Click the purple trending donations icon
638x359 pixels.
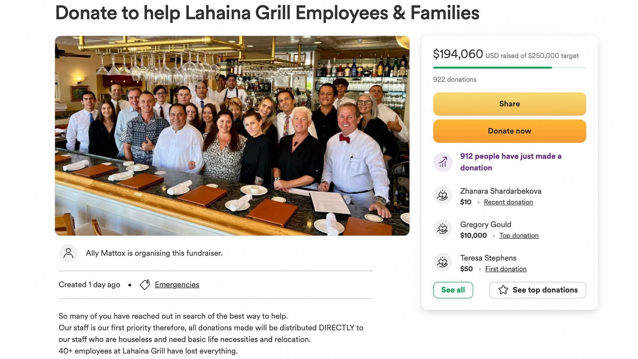click(x=443, y=162)
